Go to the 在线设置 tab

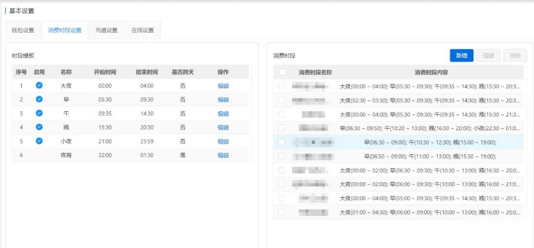pyautogui.click(x=142, y=30)
